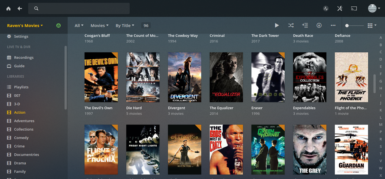Open the more options ellipsis menu
Viewport: 385px width, 179px height.
coord(333,25)
